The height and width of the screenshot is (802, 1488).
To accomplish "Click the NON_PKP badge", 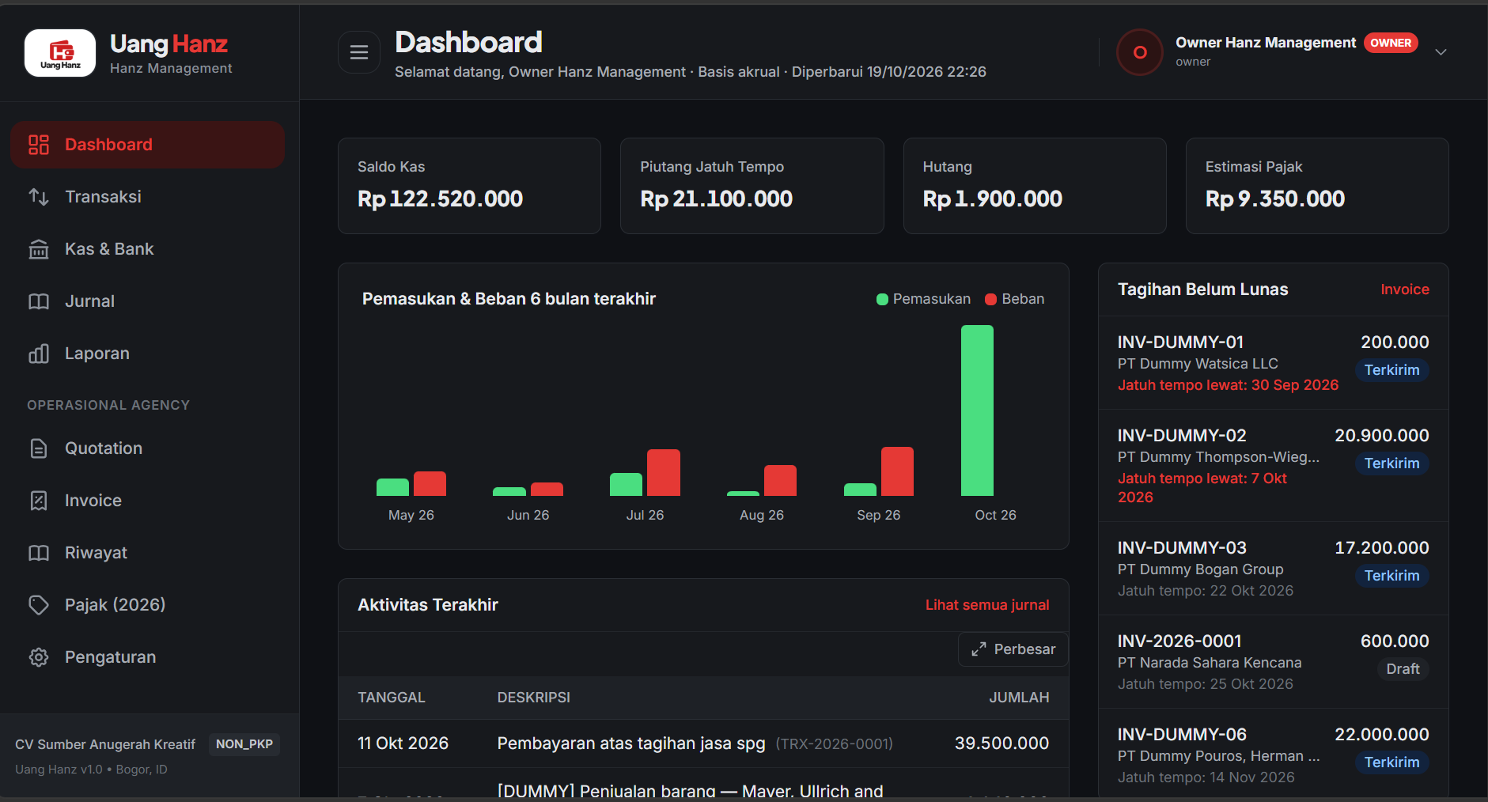I will point(244,744).
